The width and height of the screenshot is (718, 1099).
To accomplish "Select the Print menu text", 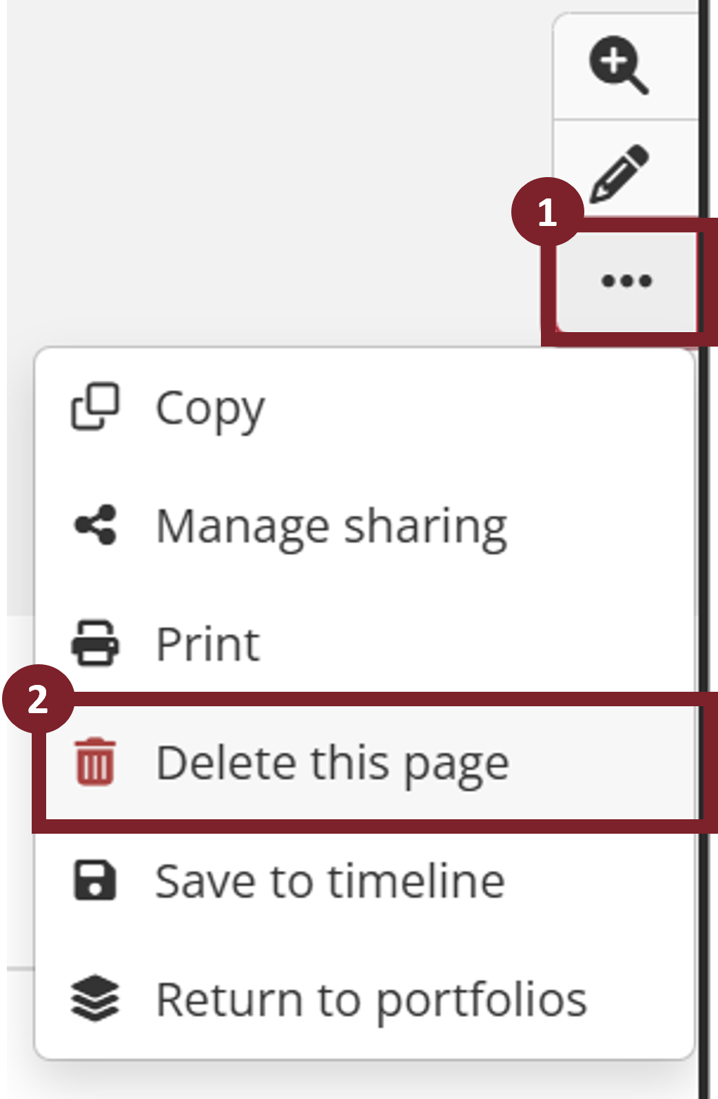I will point(208,644).
